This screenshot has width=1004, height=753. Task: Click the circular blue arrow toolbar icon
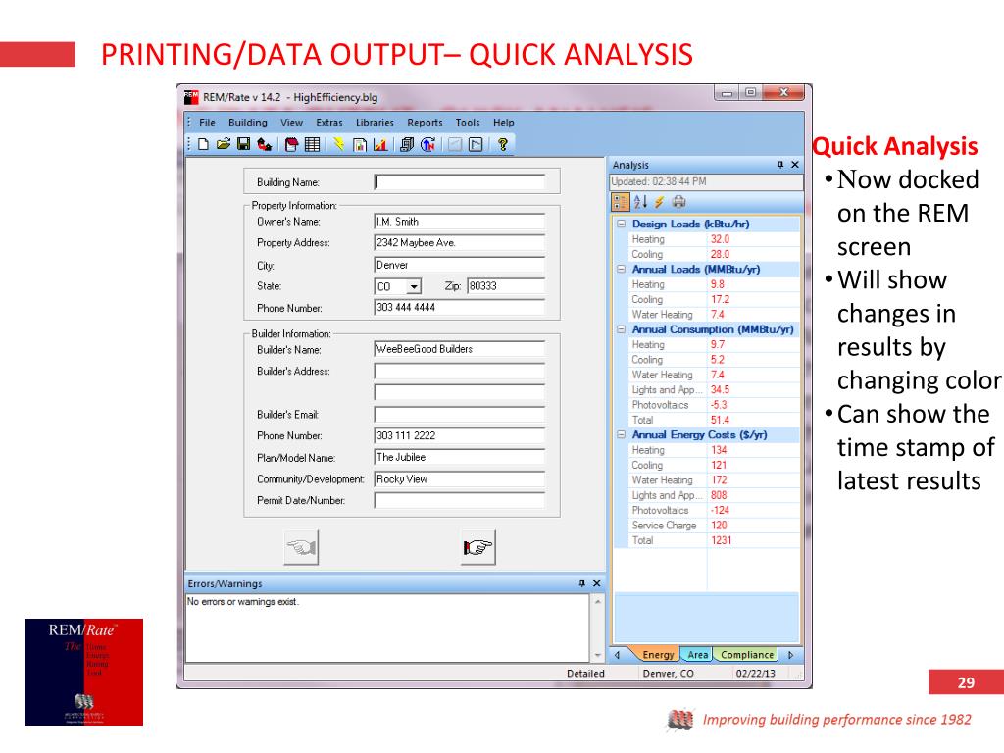tap(427, 144)
